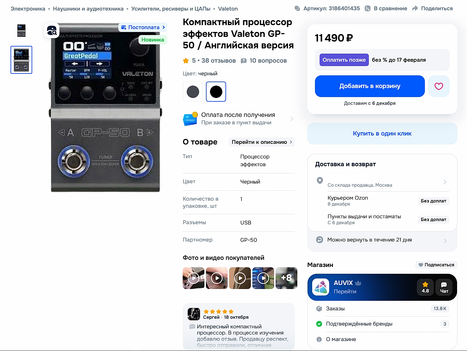Toggle Подписаться on the store

point(436,265)
